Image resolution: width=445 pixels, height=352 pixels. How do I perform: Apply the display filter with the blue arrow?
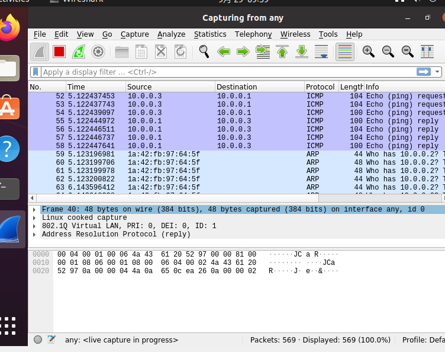(424, 72)
